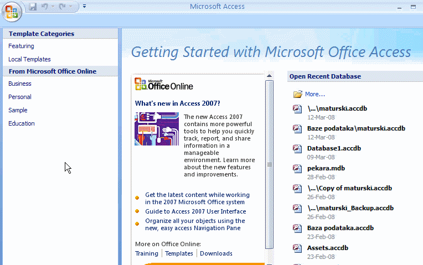Click the icon beside Baze podataka\maturski.accdb

tap(297, 129)
